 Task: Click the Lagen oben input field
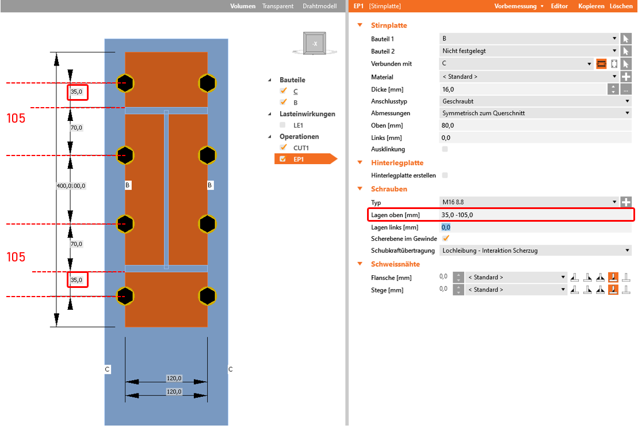tap(536, 215)
